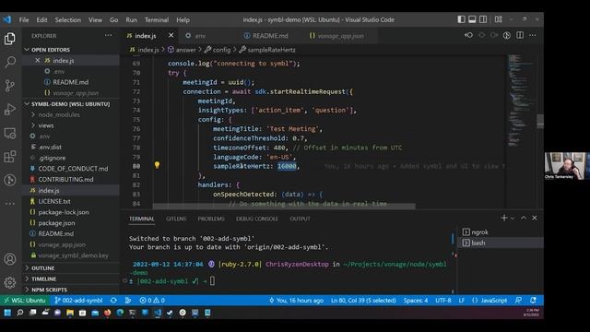Click Ln 80, Col 39 cursor position
Image resolution: width=590 pixels, height=332 pixels.
pyautogui.click(x=363, y=301)
